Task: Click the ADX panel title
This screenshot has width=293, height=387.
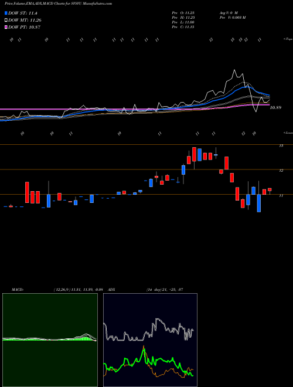Action: click(112, 290)
